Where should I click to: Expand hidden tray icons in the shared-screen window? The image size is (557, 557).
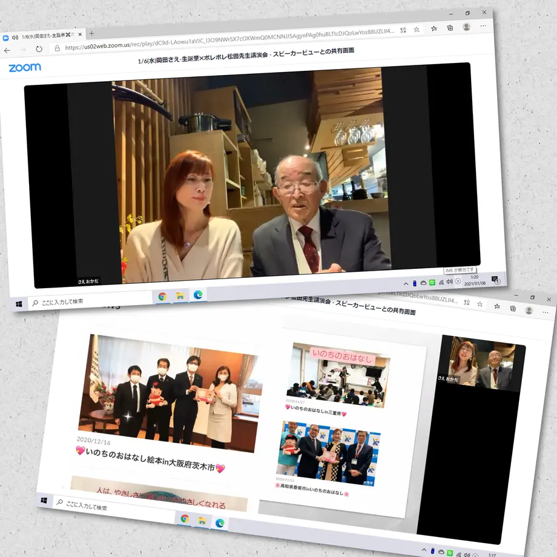click(424, 550)
